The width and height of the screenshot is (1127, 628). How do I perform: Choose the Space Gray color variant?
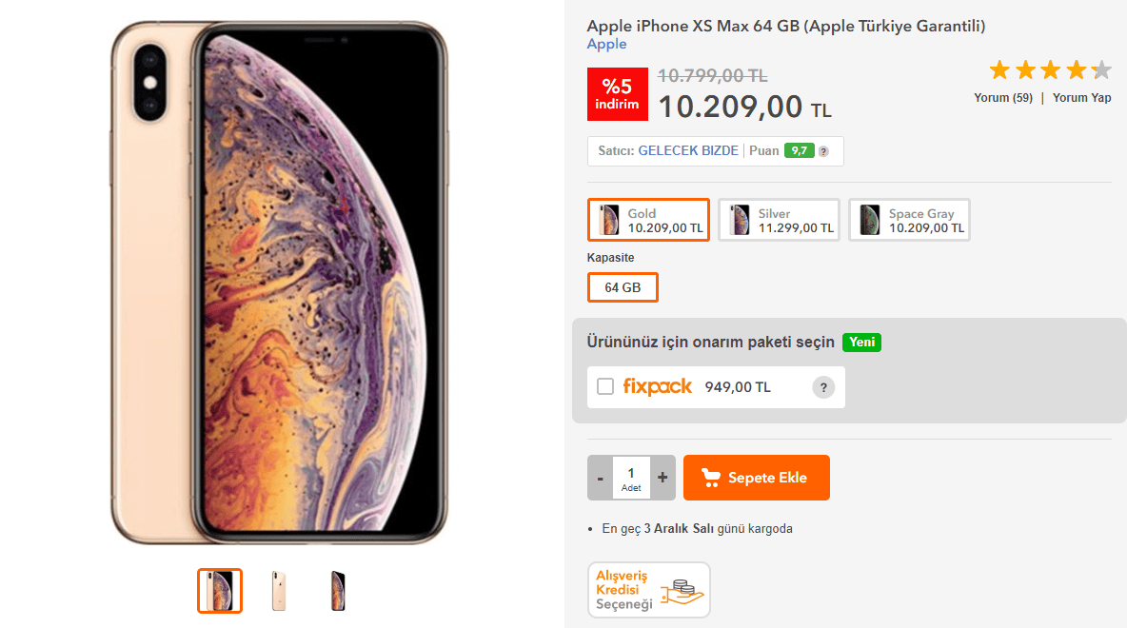point(909,220)
